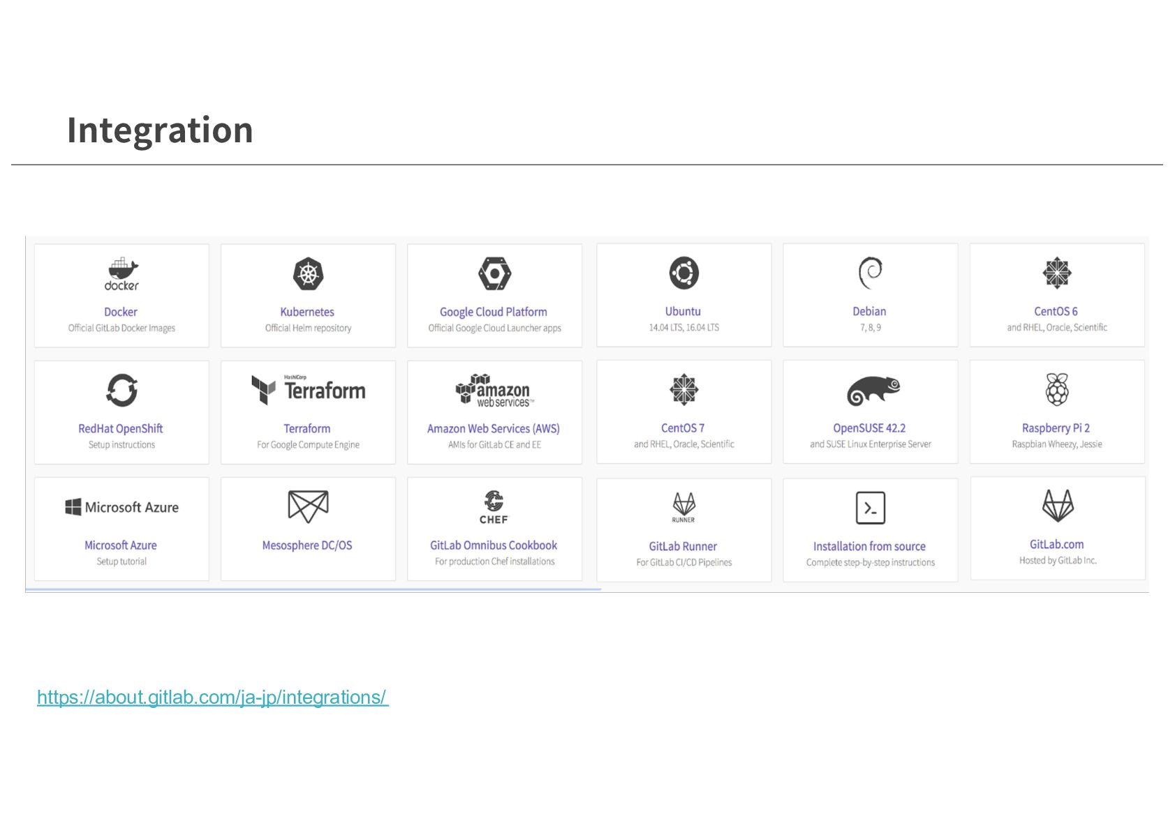
Task: Click the Docker whale logo icon
Action: point(121,273)
